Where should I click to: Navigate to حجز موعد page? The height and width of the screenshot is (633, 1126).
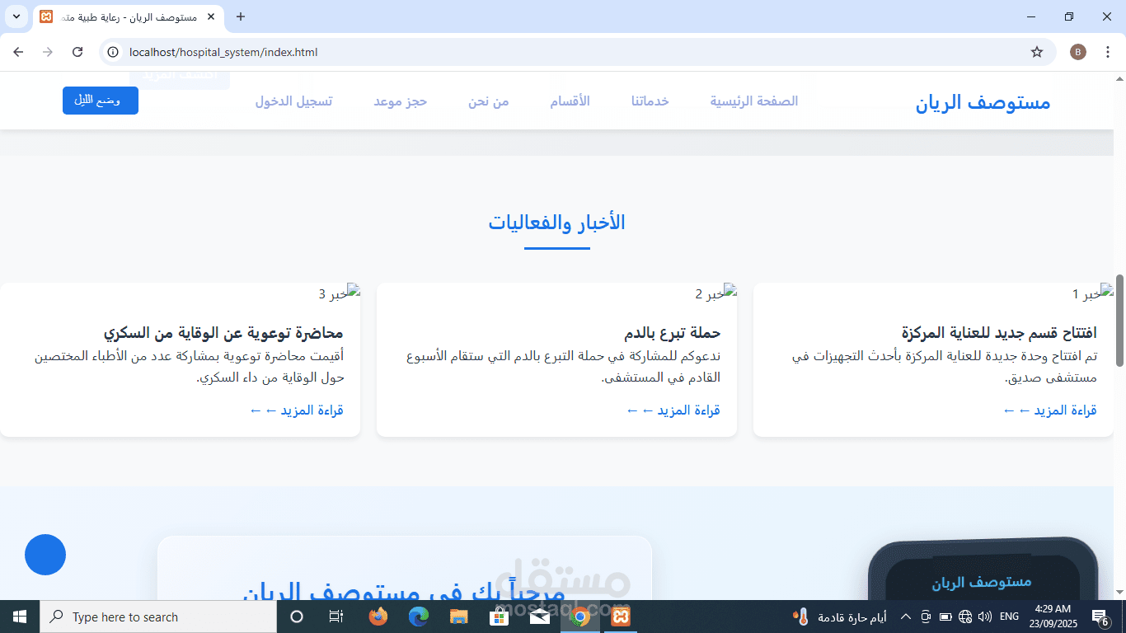click(400, 101)
